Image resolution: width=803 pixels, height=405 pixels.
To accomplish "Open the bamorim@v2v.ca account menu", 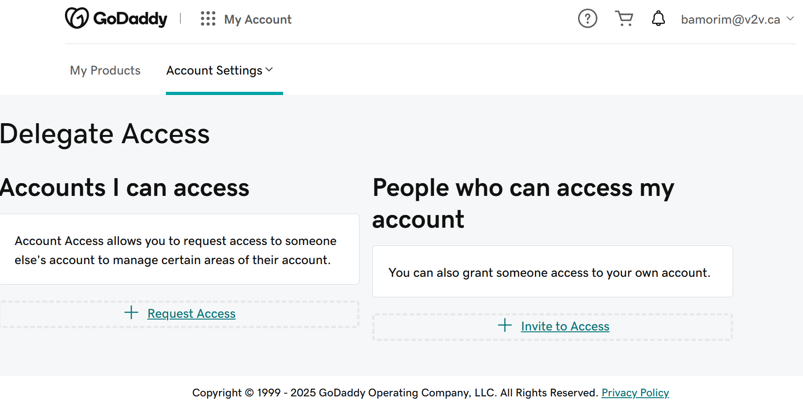I will click(x=730, y=20).
